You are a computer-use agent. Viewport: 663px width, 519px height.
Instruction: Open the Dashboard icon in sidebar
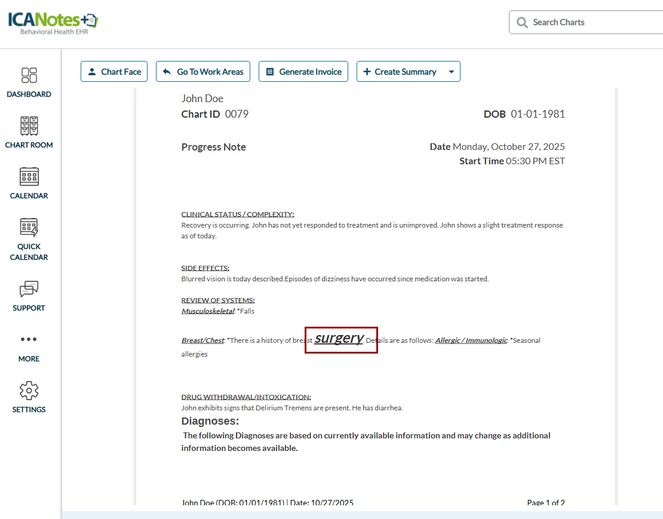coord(29,75)
